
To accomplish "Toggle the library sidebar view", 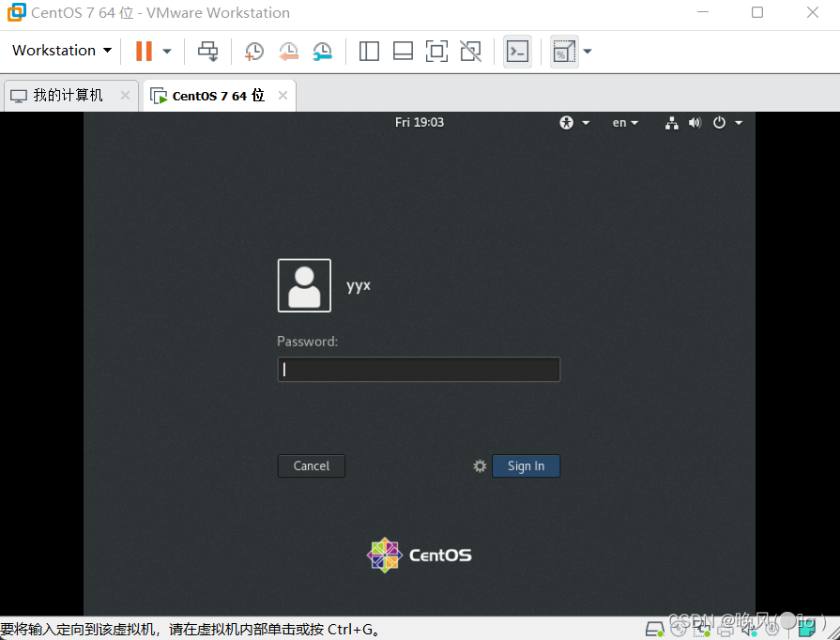I will click(369, 52).
